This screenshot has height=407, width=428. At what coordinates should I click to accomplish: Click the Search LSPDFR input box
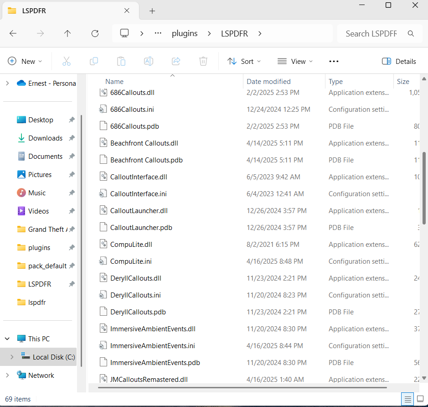pyautogui.click(x=371, y=33)
